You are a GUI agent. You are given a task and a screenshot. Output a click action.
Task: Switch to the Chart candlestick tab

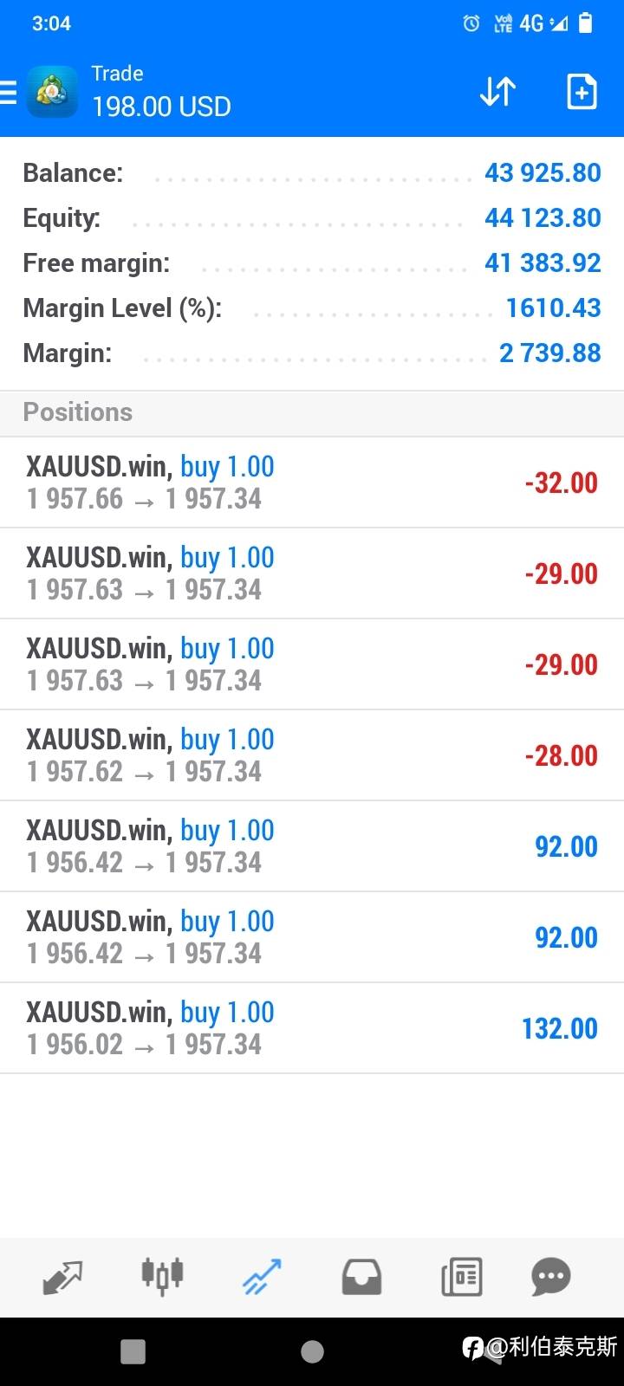[x=162, y=1277]
